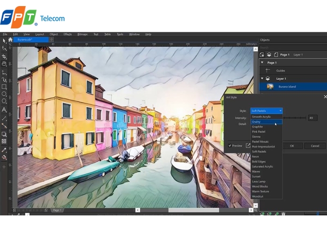Select the Ellipse tool
The height and width of the screenshot is (233, 327).
coord(4,94)
